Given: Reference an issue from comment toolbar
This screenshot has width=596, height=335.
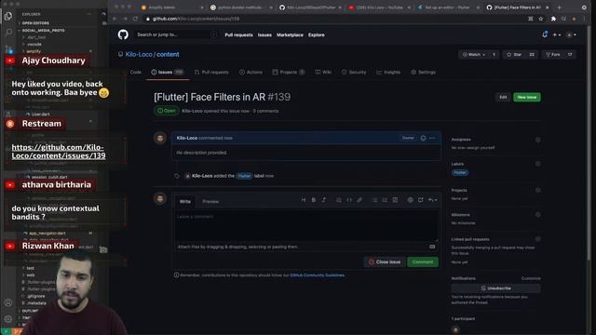Looking at the screenshot, I should (x=420, y=200).
